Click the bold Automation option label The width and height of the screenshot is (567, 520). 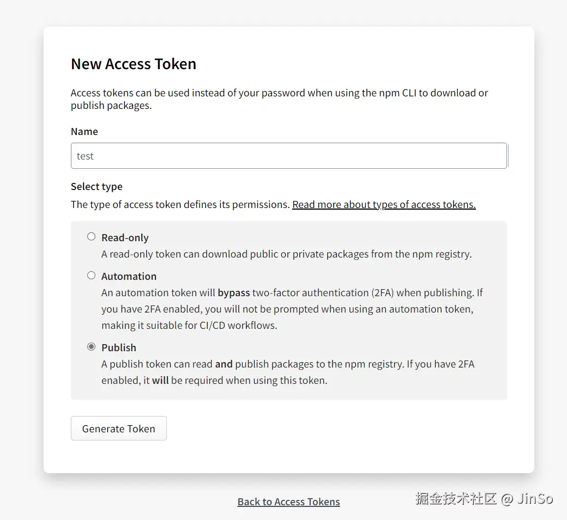point(129,277)
